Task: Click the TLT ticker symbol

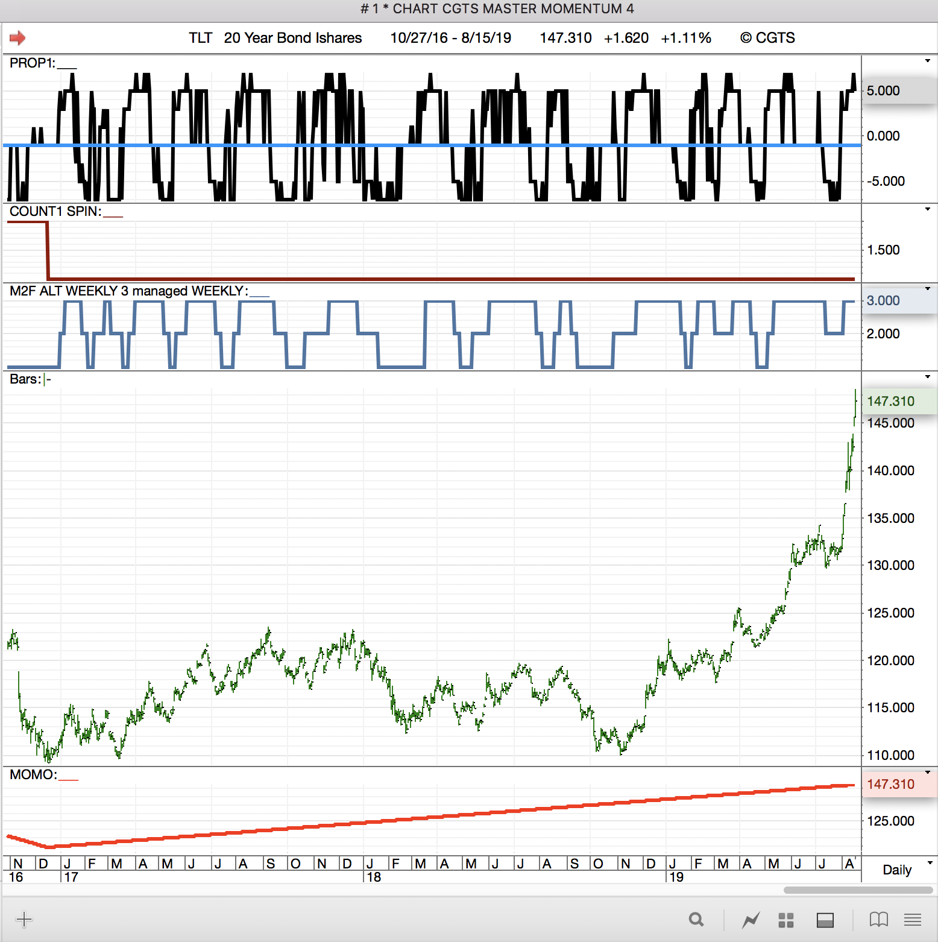Action: pos(200,38)
